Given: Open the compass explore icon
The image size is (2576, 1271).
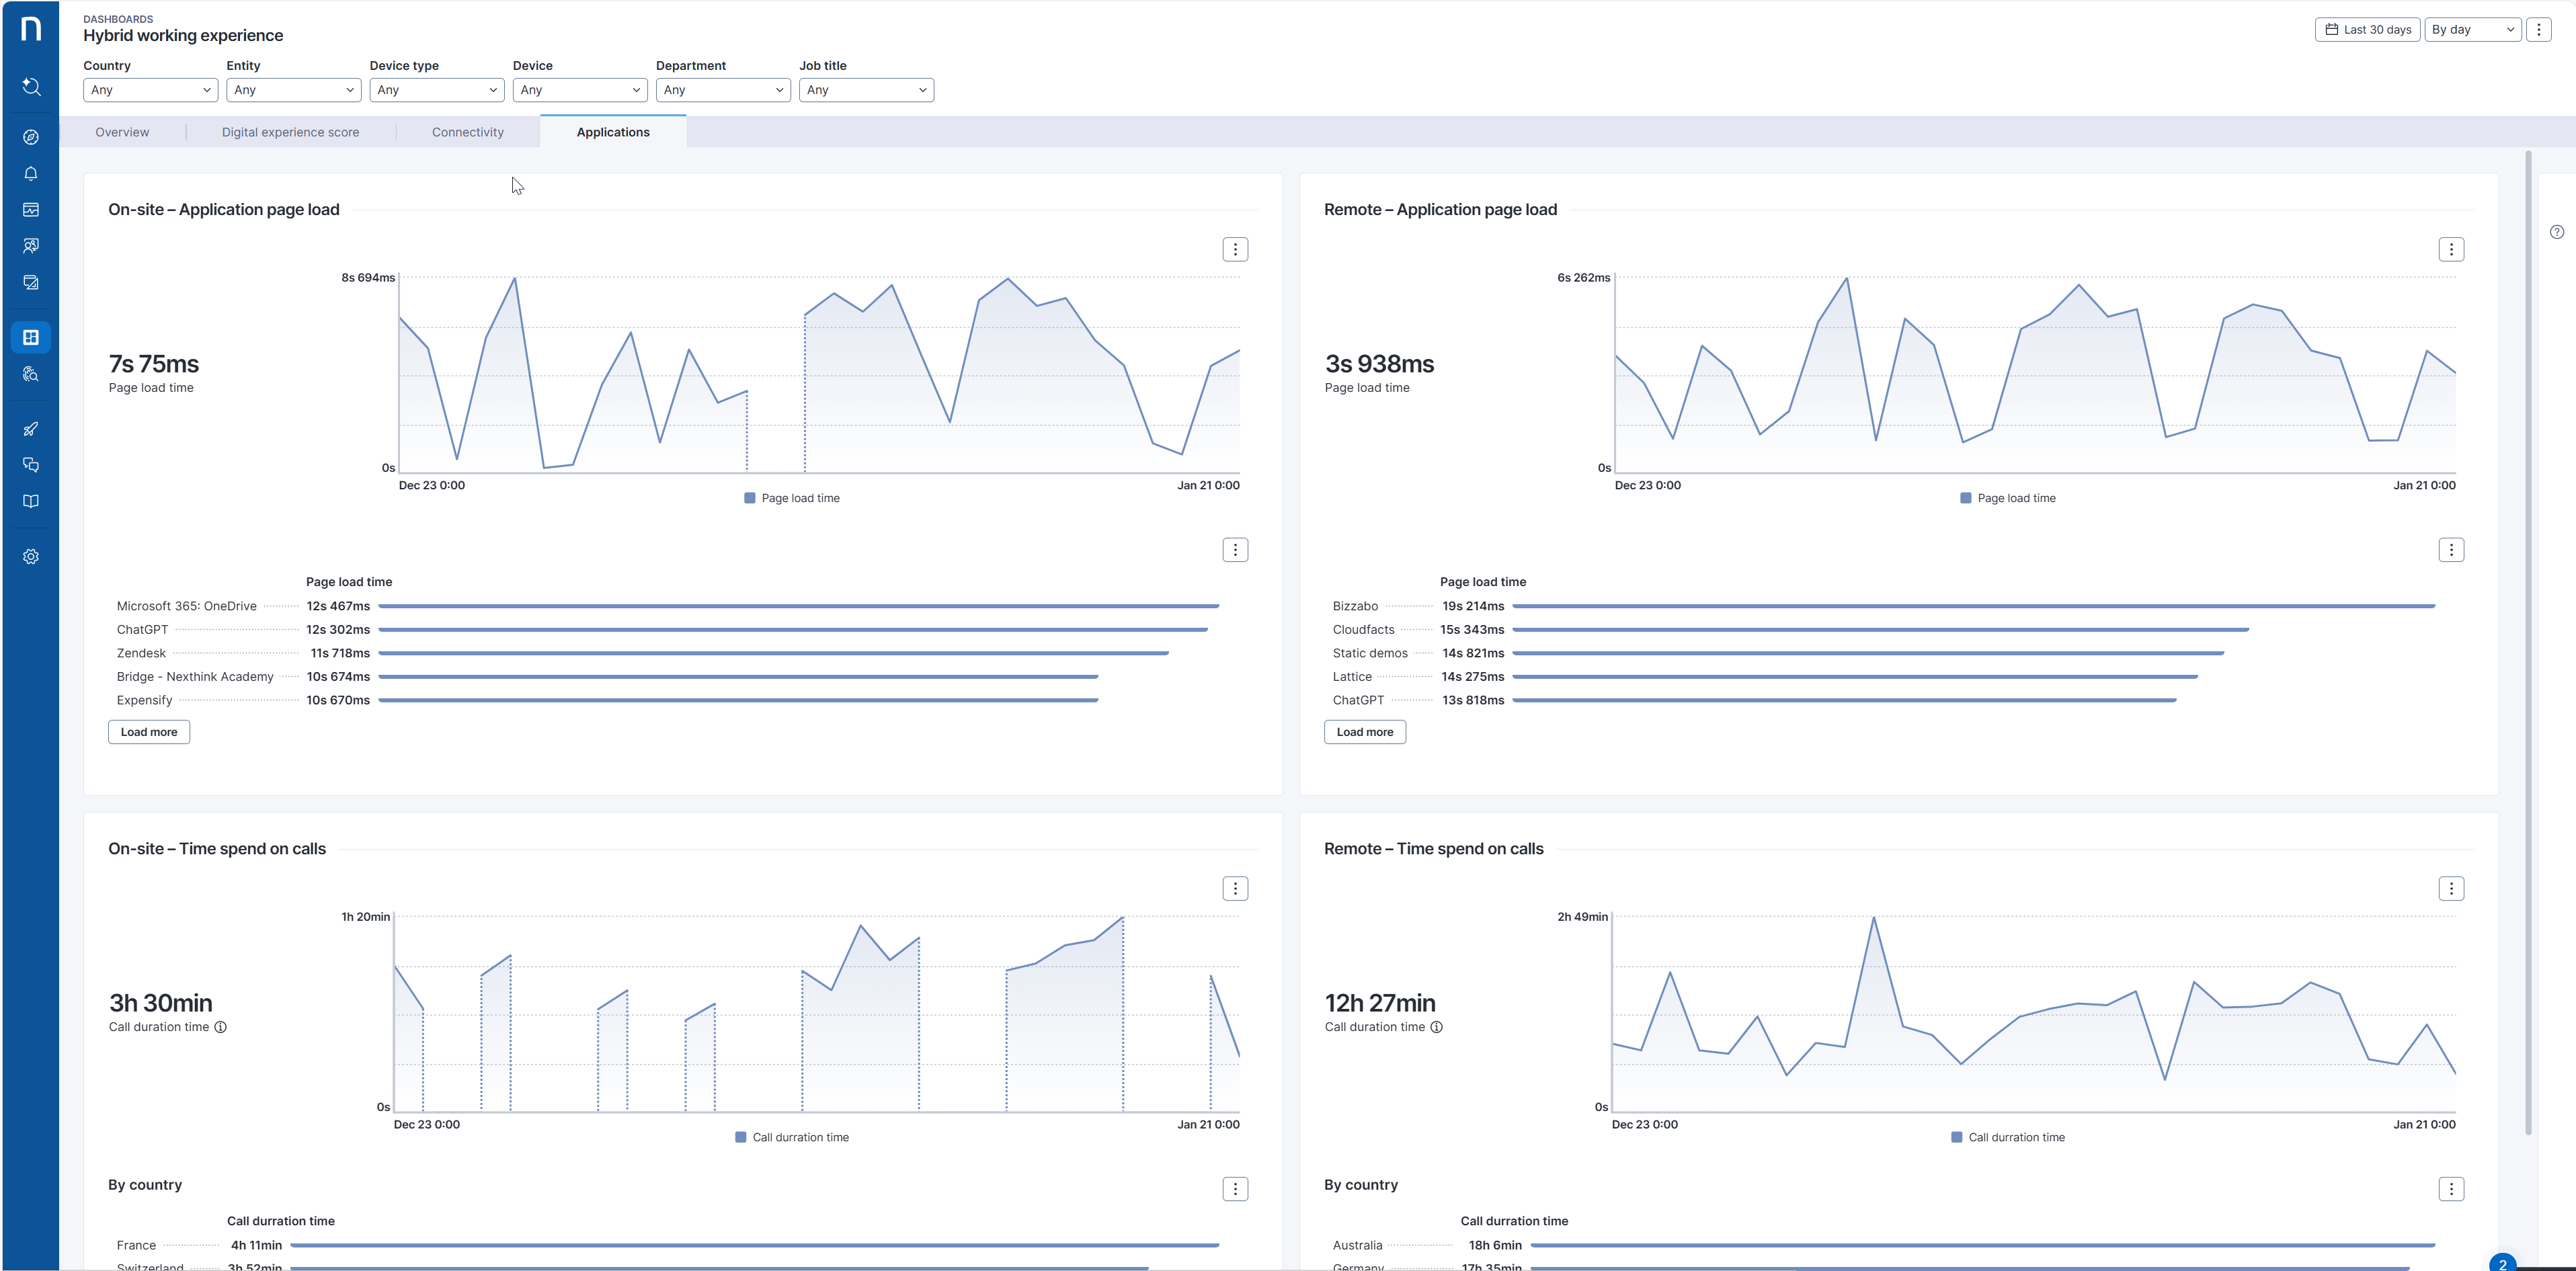Looking at the screenshot, I should (31, 137).
